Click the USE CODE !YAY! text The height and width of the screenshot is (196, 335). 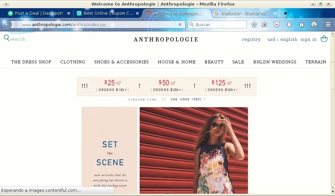(186, 99)
